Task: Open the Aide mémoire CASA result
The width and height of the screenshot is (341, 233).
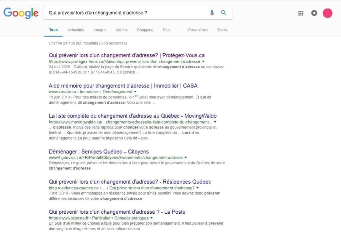Action: [123, 86]
